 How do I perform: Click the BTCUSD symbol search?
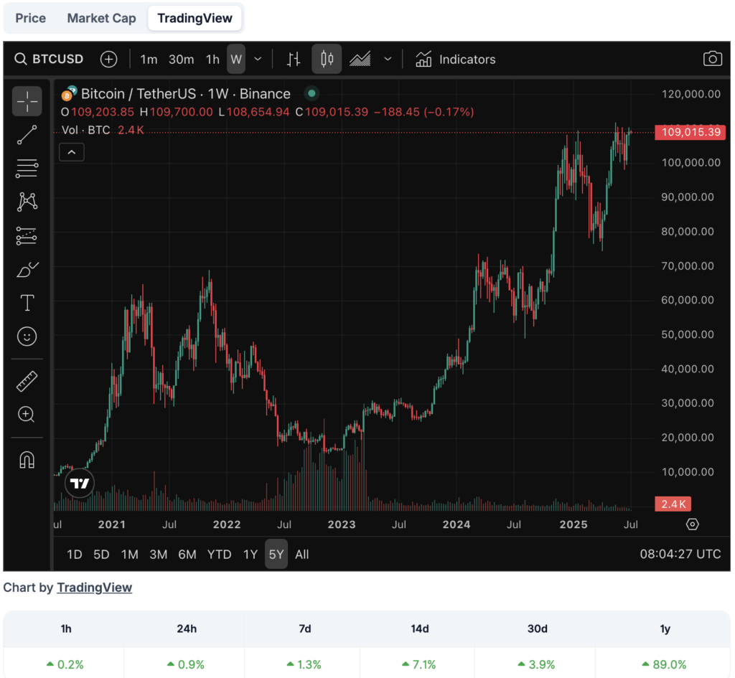(x=49, y=59)
